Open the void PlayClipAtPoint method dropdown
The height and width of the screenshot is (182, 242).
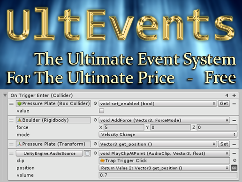164,153
